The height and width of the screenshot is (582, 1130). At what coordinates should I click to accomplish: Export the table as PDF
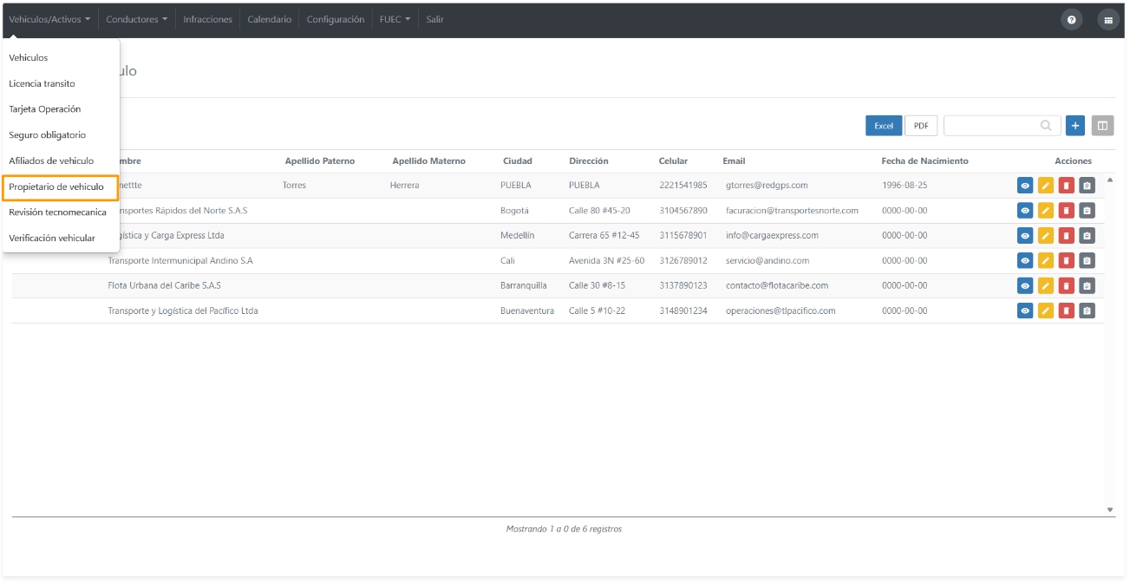[921, 126]
